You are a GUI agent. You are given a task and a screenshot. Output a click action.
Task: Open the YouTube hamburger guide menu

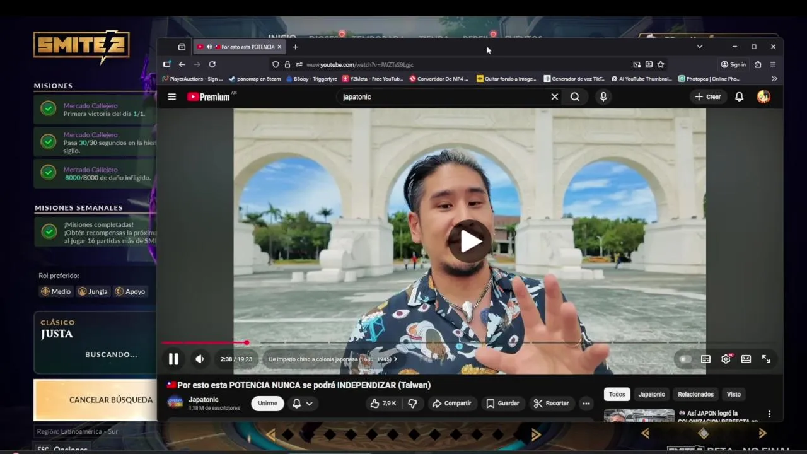pos(171,96)
